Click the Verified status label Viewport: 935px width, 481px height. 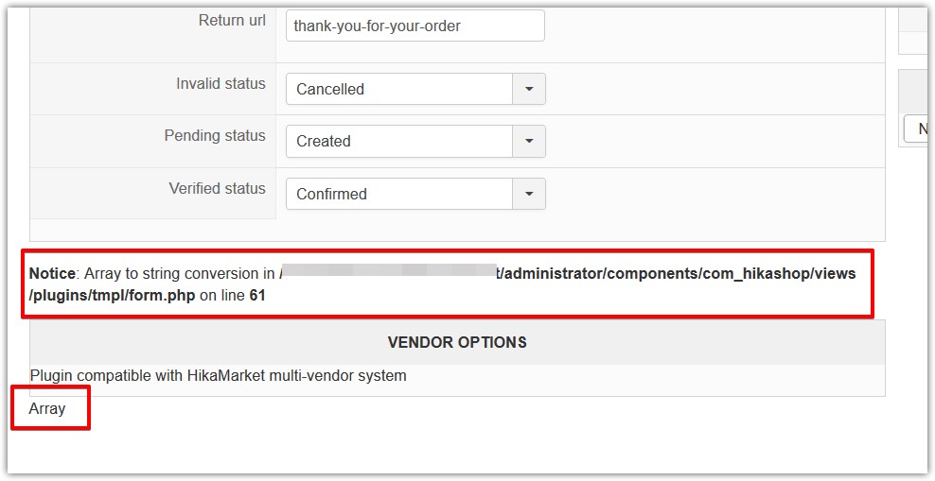[217, 189]
